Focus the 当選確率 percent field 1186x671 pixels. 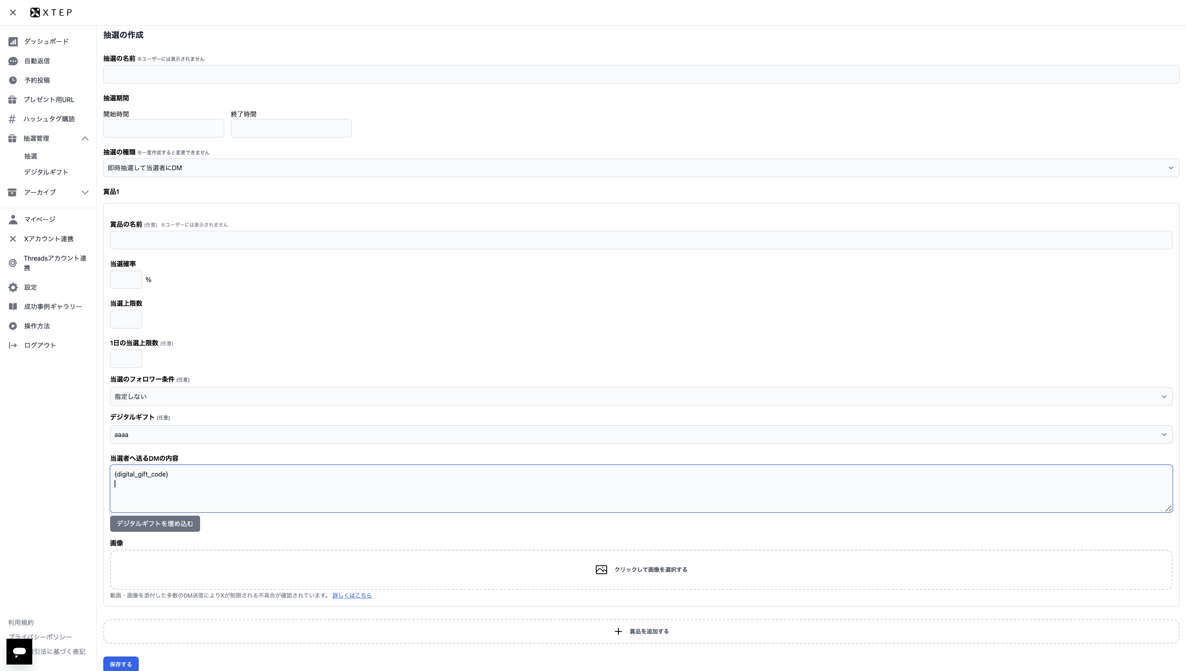[x=126, y=280]
